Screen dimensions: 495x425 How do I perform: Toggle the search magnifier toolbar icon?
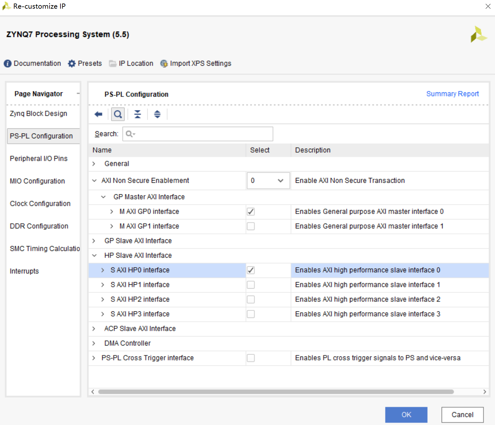pyautogui.click(x=118, y=114)
